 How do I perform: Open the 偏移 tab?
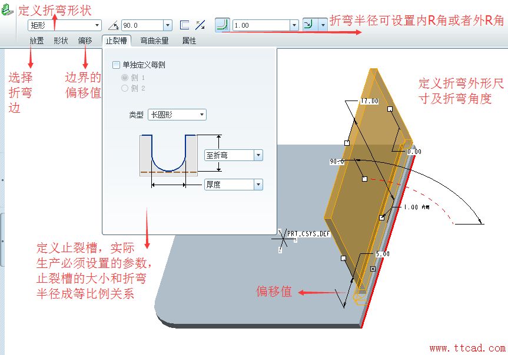(85, 41)
